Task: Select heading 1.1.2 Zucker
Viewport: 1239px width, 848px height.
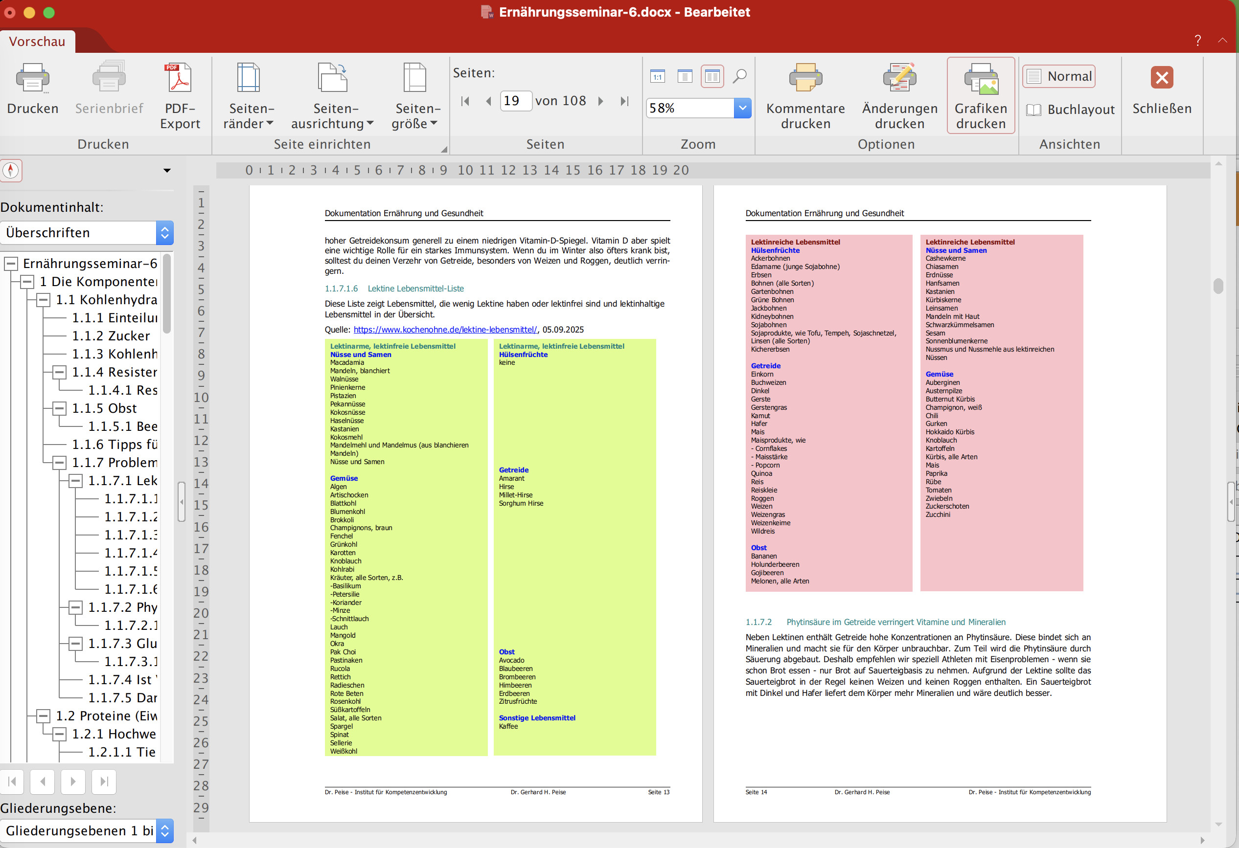Action: [x=111, y=336]
